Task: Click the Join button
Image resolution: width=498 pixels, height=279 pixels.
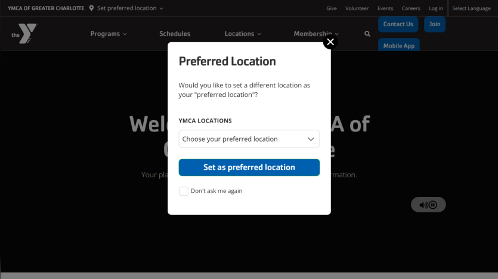Action: [x=434, y=24]
